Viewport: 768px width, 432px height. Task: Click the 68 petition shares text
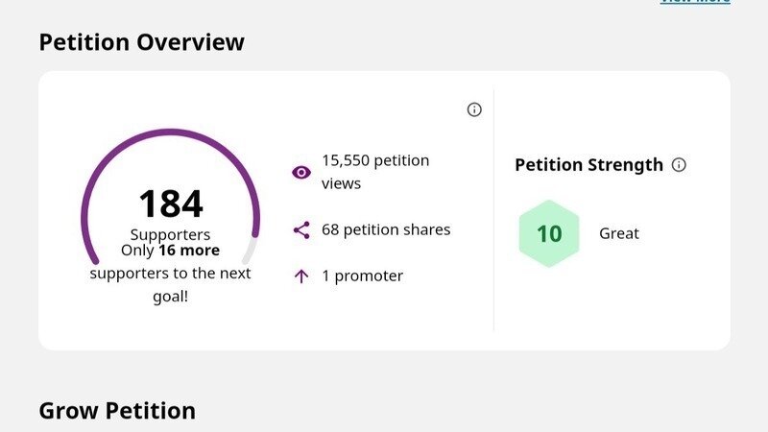(x=386, y=229)
